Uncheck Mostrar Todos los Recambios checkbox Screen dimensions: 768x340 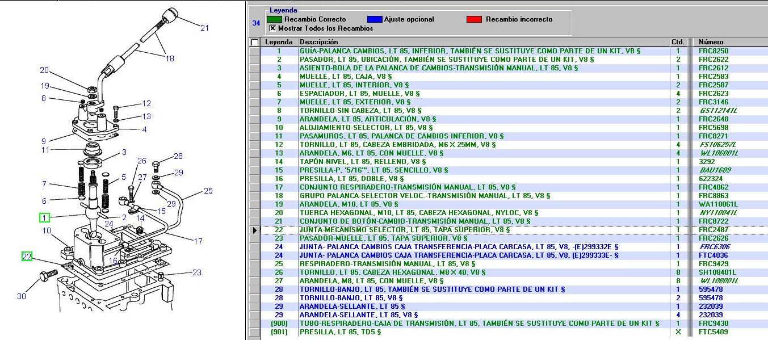coord(272,28)
